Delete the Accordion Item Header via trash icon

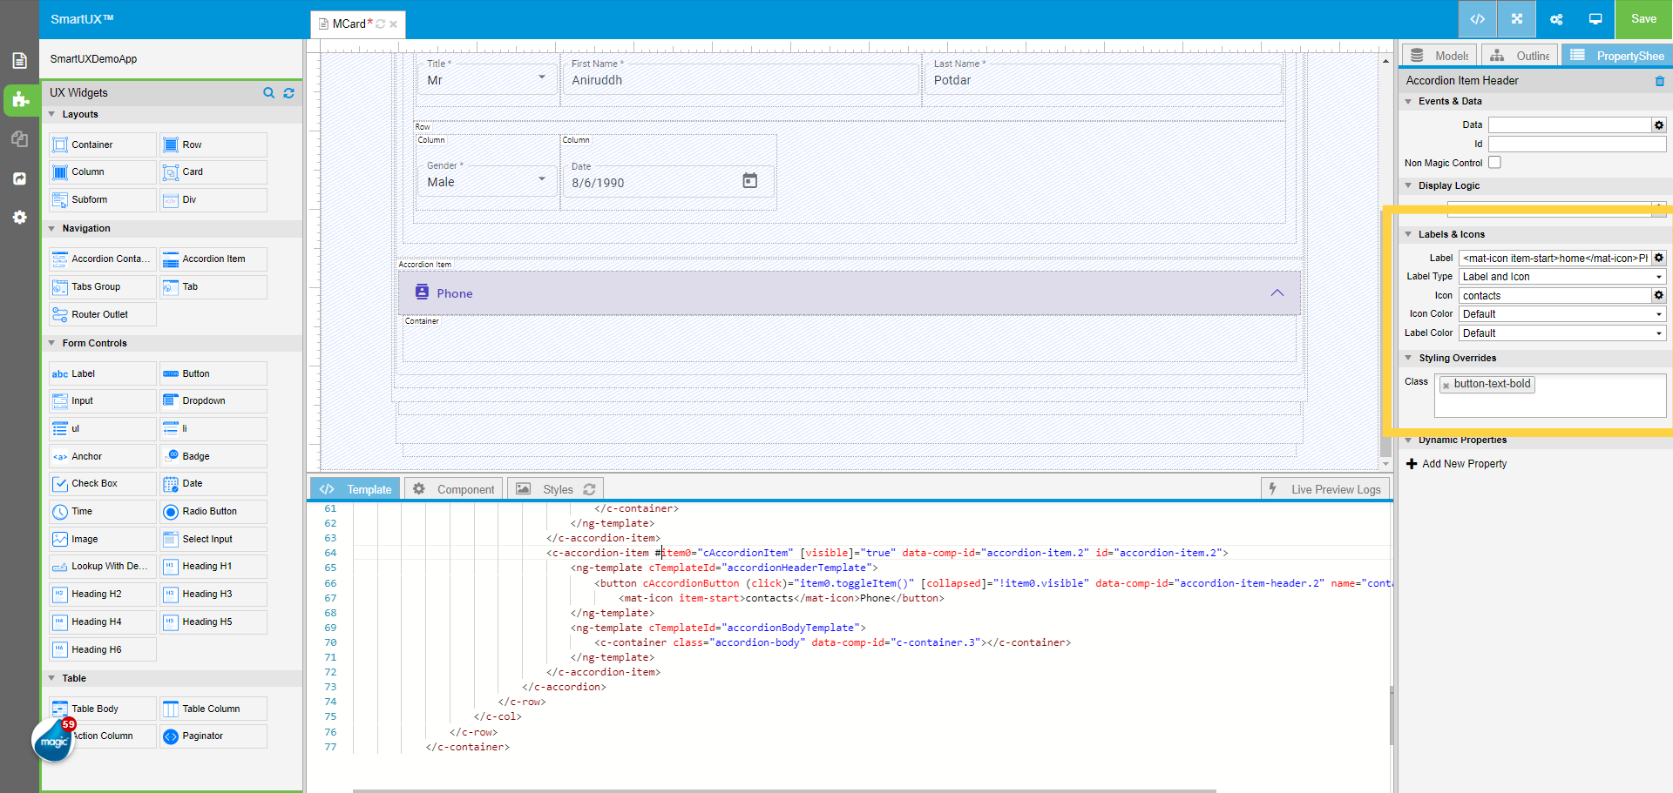coord(1660,81)
